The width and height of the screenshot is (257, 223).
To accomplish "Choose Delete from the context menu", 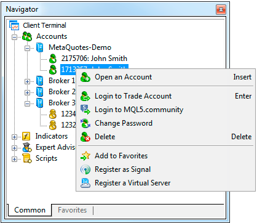I will pyautogui.click(x=165, y=137).
